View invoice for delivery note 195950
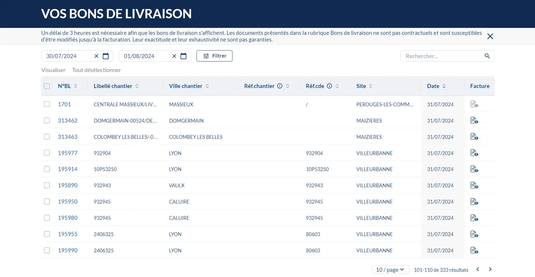This screenshot has height=277, width=535. tap(474, 202)
